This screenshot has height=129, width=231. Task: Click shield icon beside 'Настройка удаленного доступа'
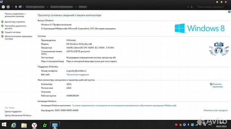[x=2, y=26]
